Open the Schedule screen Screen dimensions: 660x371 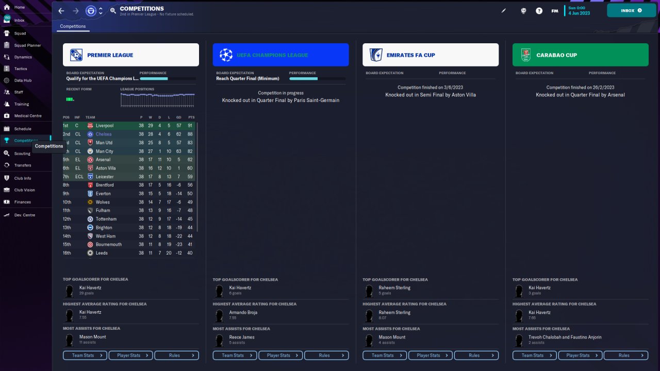tap(23, 129)
